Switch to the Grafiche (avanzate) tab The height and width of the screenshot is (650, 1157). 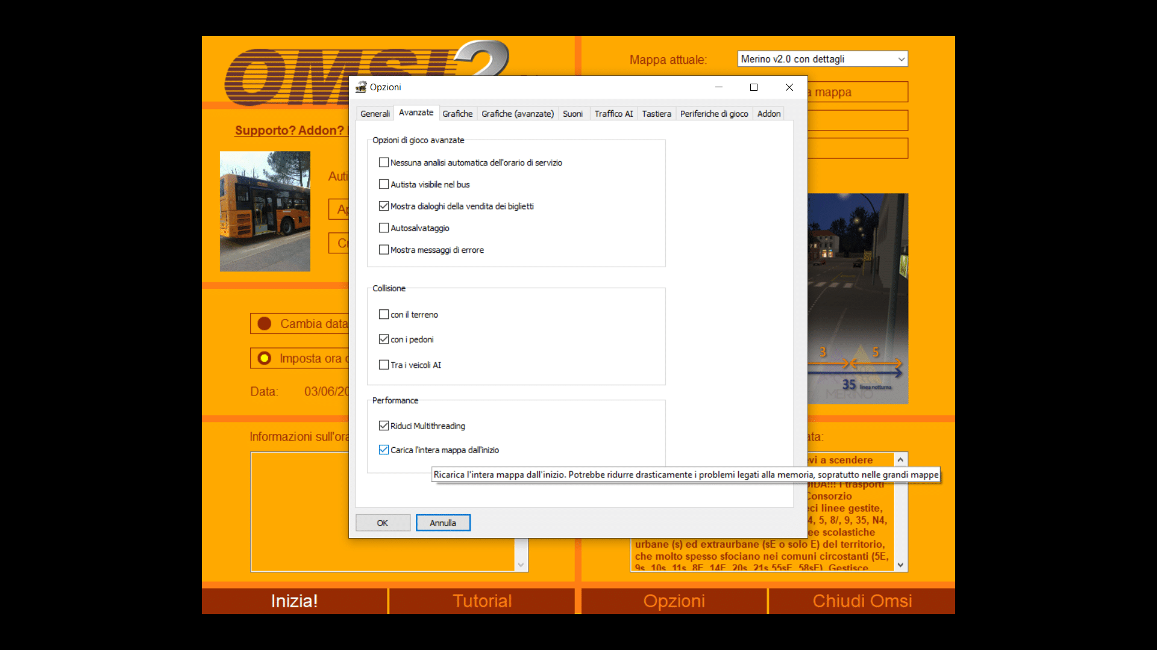517,114
